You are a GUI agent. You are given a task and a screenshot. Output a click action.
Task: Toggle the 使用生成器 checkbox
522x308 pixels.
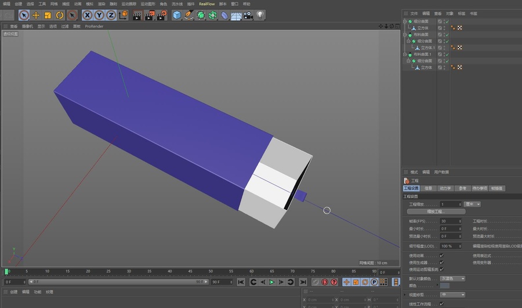(442, 262)
